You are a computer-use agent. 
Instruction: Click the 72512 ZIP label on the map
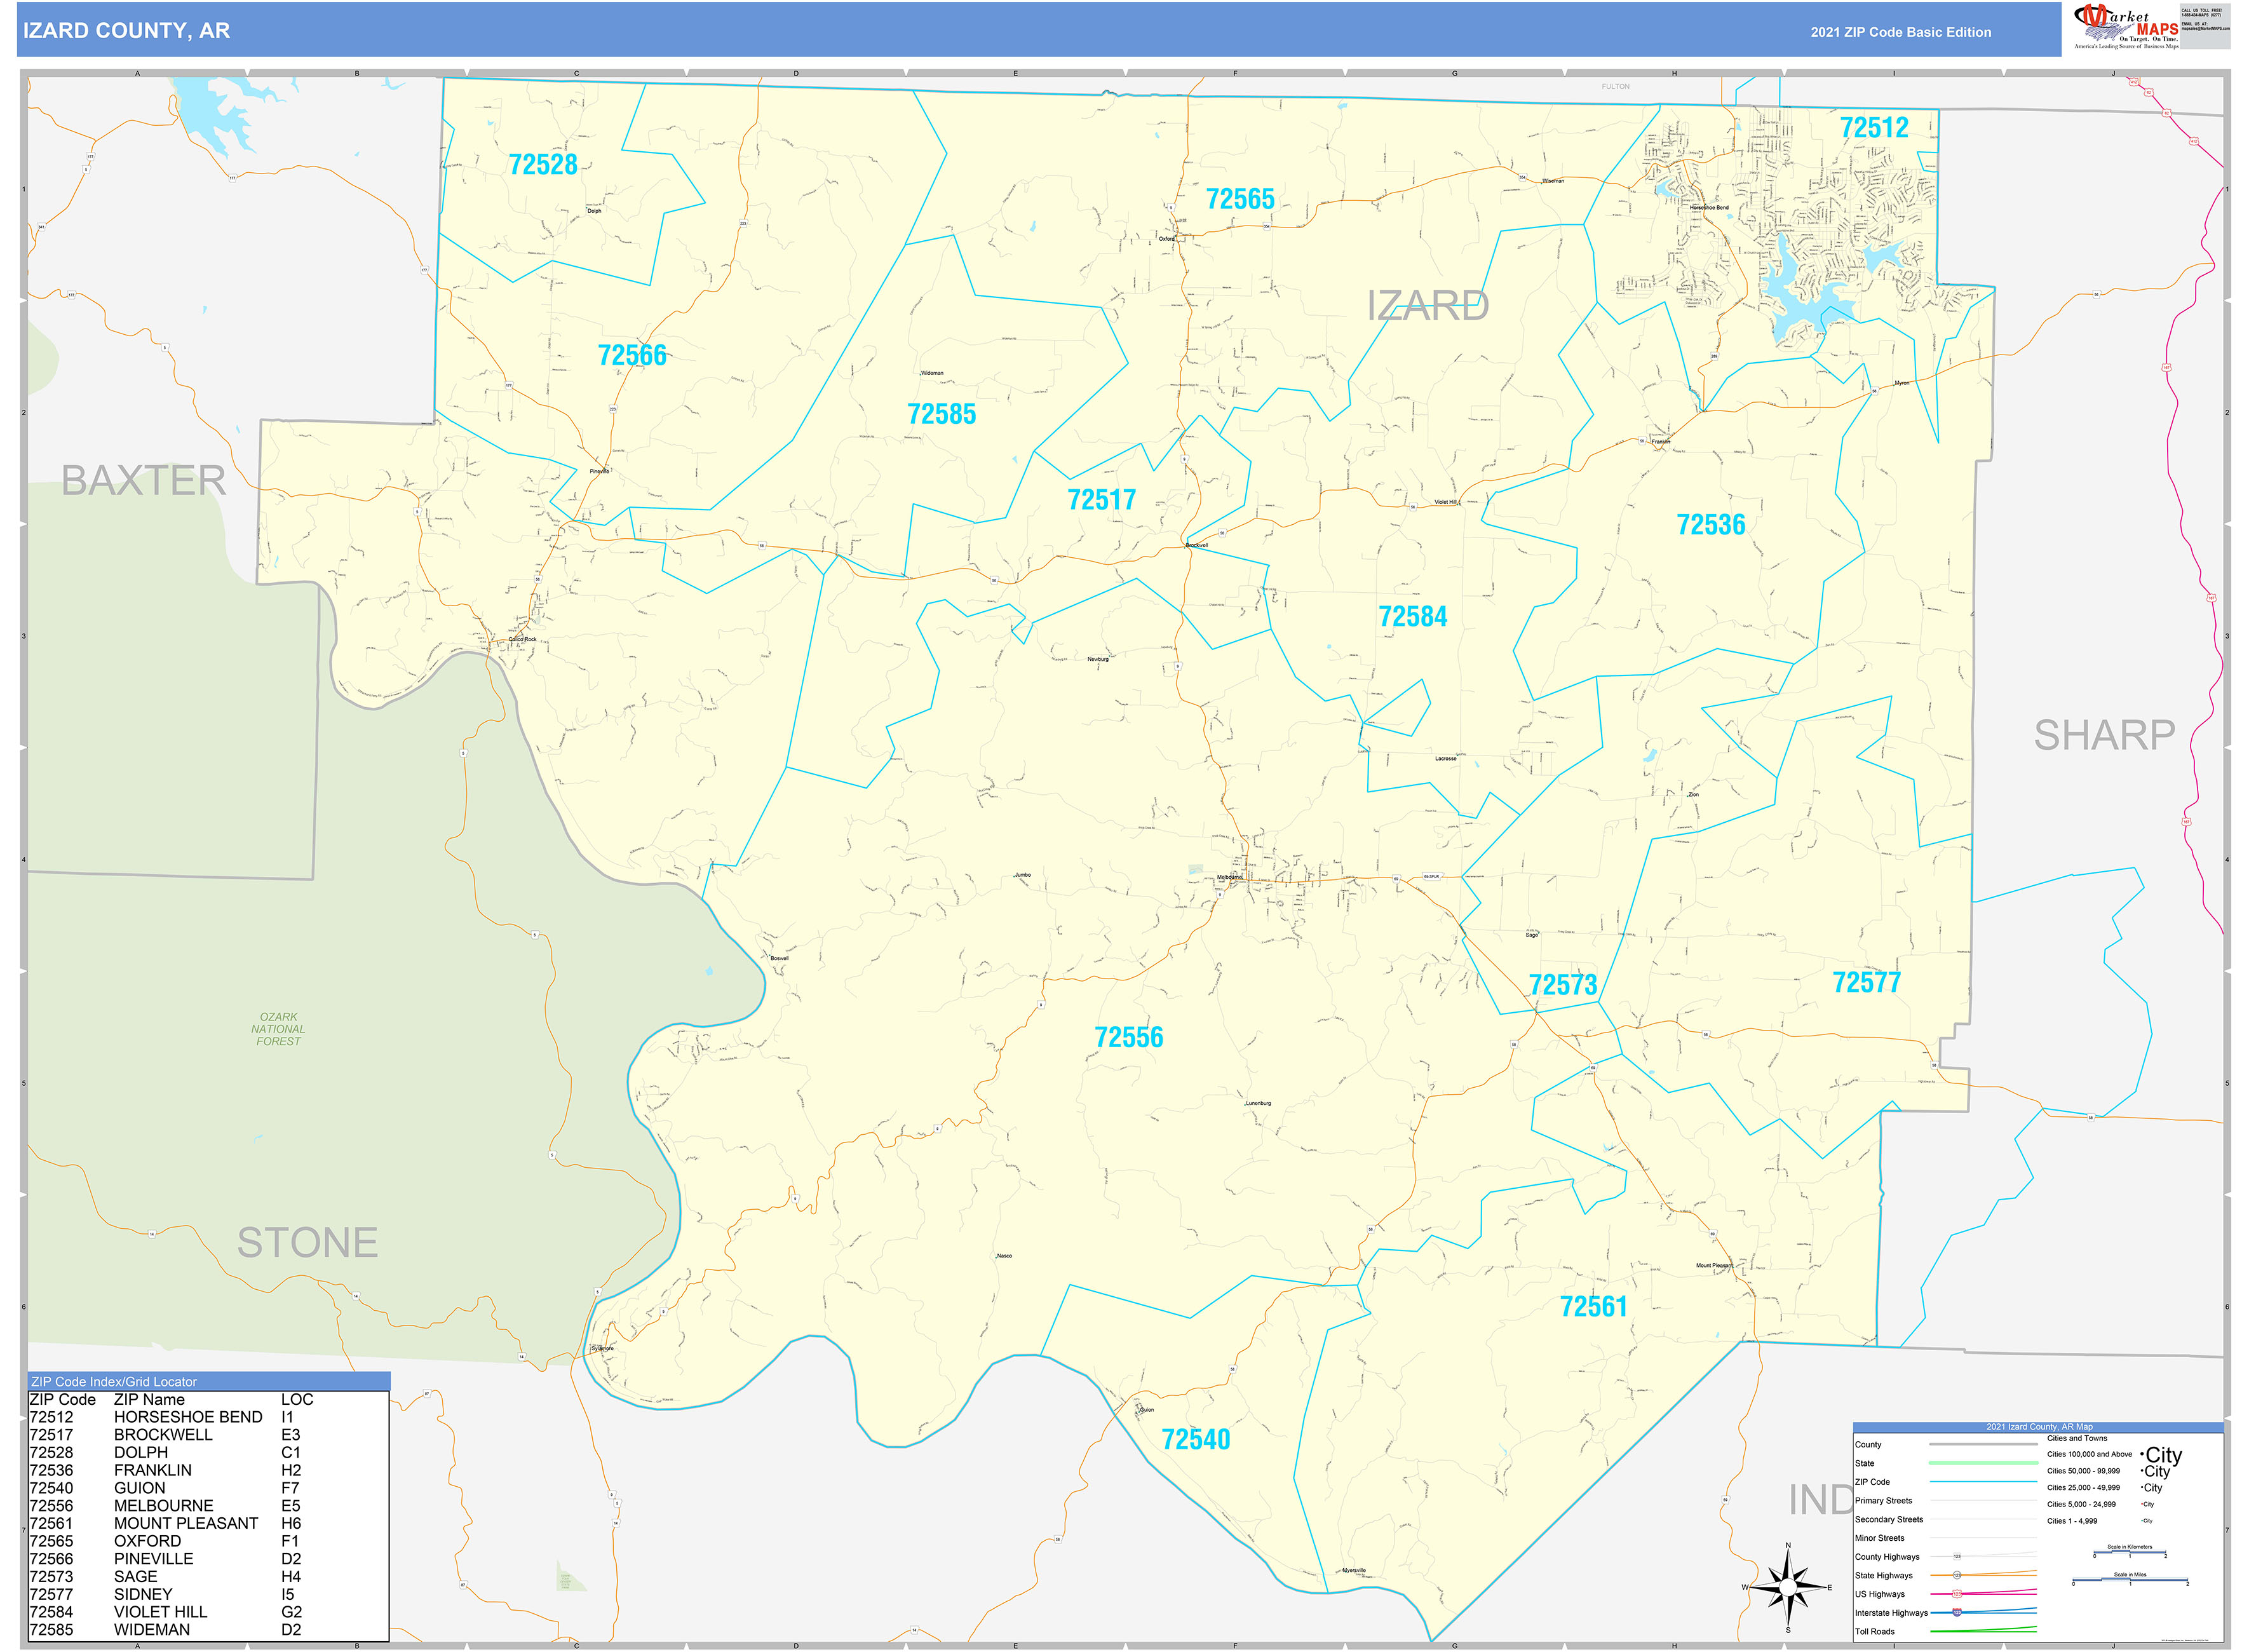[x=1874, y=128]
